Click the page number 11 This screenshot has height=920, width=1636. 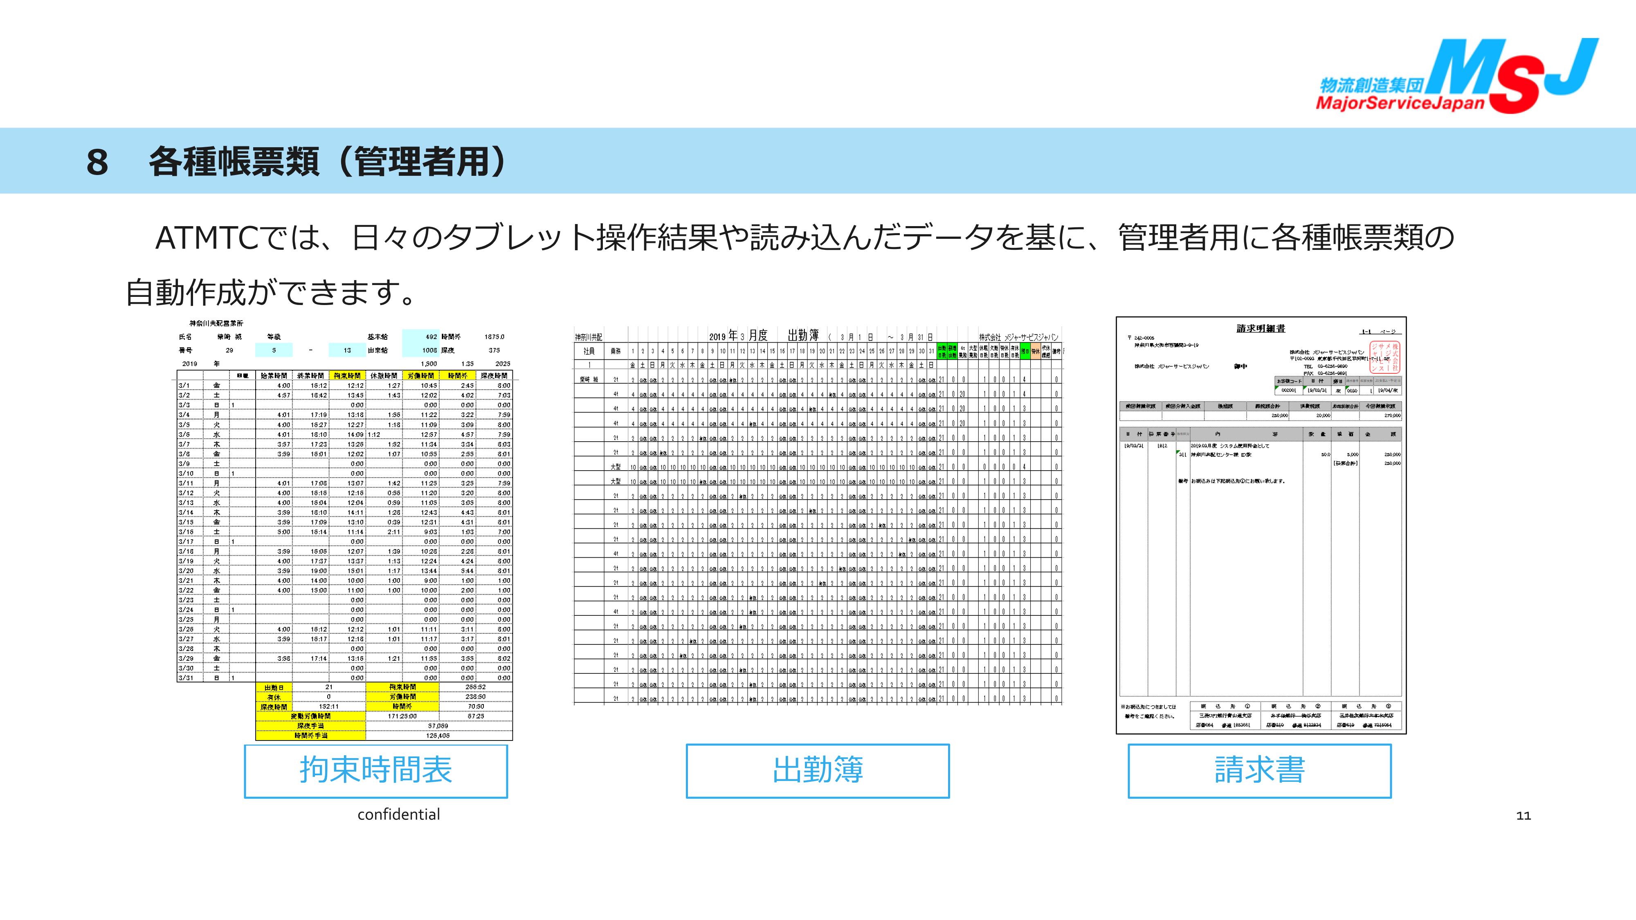pos(1523,816)
